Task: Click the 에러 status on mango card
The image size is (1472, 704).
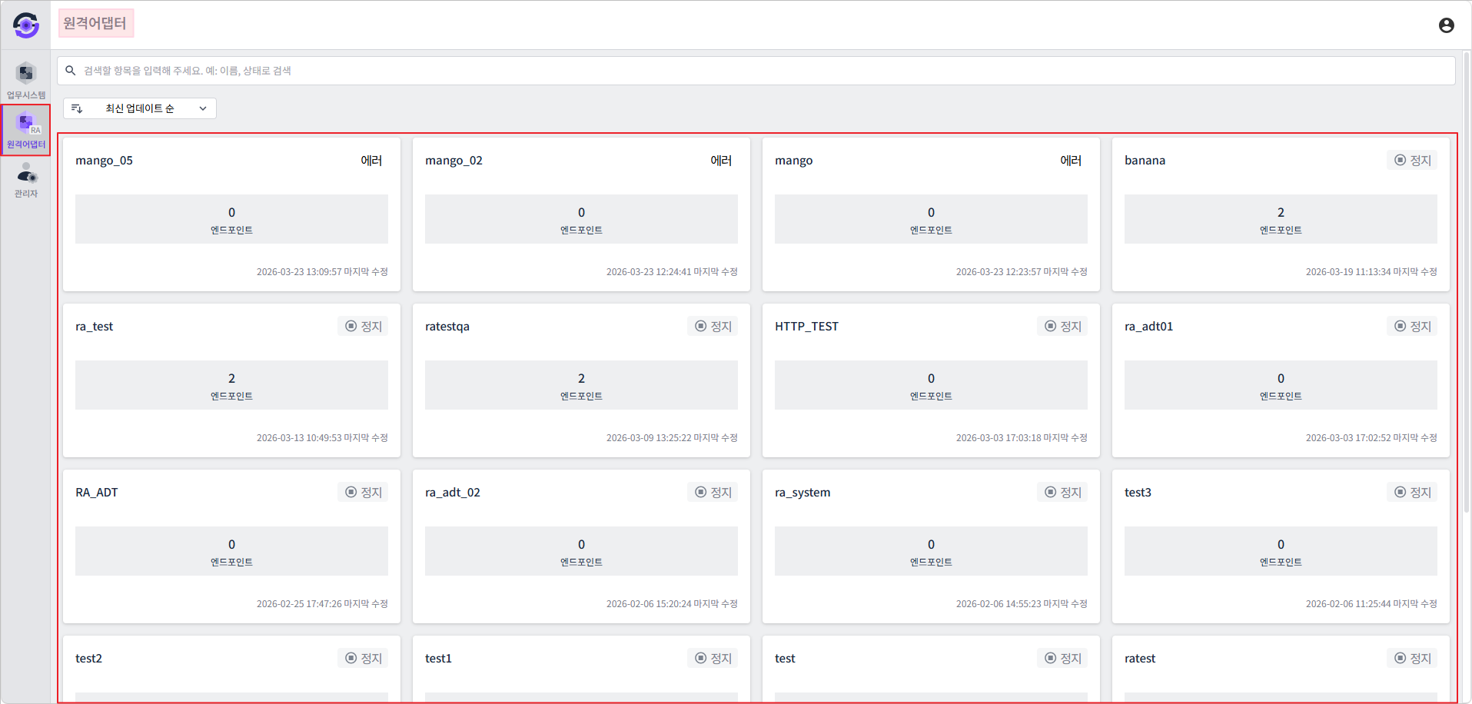Action: (x=1071, y=161)
